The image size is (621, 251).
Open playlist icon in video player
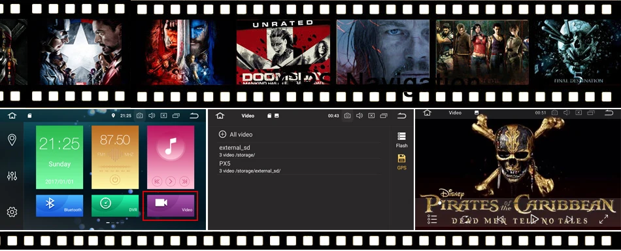[432, 220]
